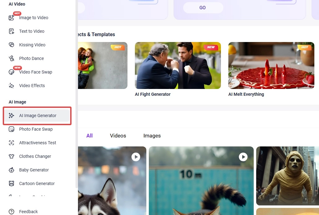The width and height of the screenshot is (319, 215).
Task: Click the Cartoon Generator icon
Action: click(11, 183)
